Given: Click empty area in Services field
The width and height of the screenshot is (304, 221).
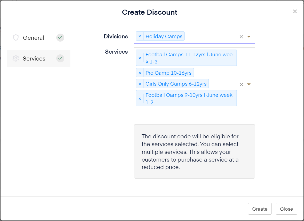Looking at the screenshot, I should click(x=187, y=113).
